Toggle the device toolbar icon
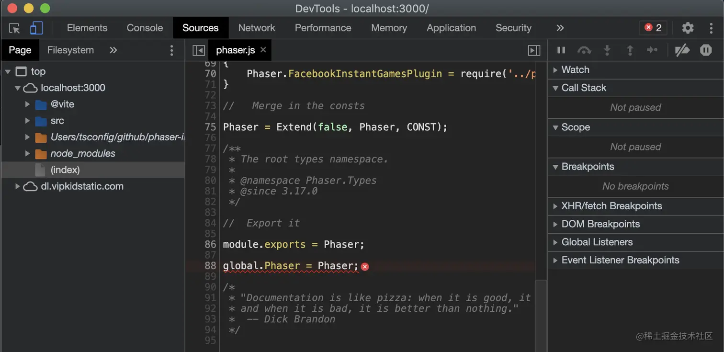The height and width of the screenshot is (352, 724). [36, 28]
